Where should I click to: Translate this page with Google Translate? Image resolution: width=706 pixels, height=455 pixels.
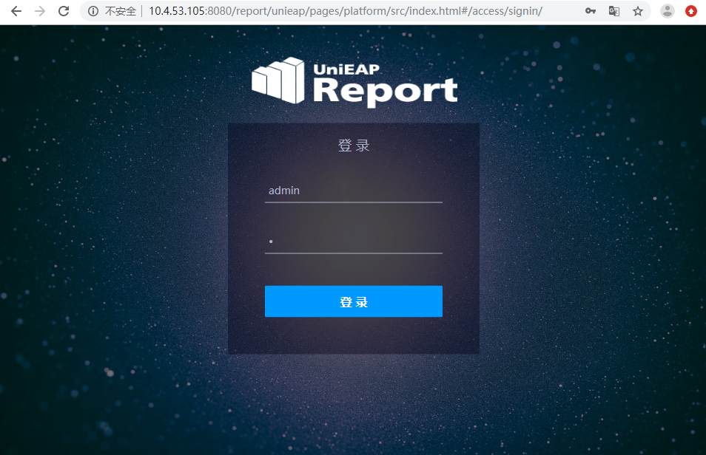[614, 11]
